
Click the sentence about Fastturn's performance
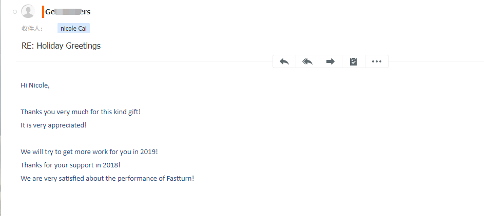tap(107, 179)
